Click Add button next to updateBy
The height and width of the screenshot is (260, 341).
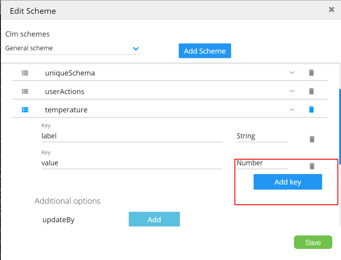point(154,219)
